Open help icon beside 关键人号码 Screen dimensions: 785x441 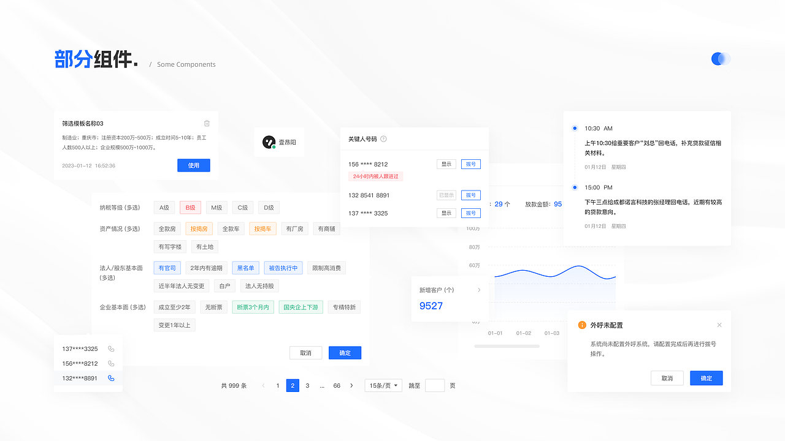coord(383,139)
